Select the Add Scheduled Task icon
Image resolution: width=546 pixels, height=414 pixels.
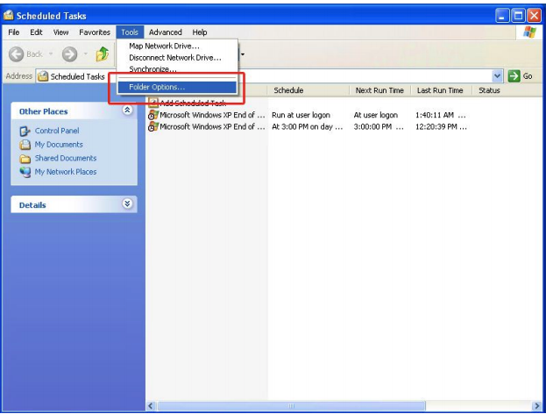pos(152,103)
